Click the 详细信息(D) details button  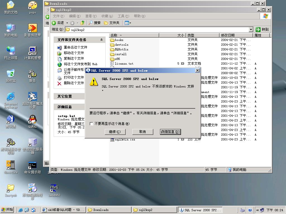tap(170, 132)
